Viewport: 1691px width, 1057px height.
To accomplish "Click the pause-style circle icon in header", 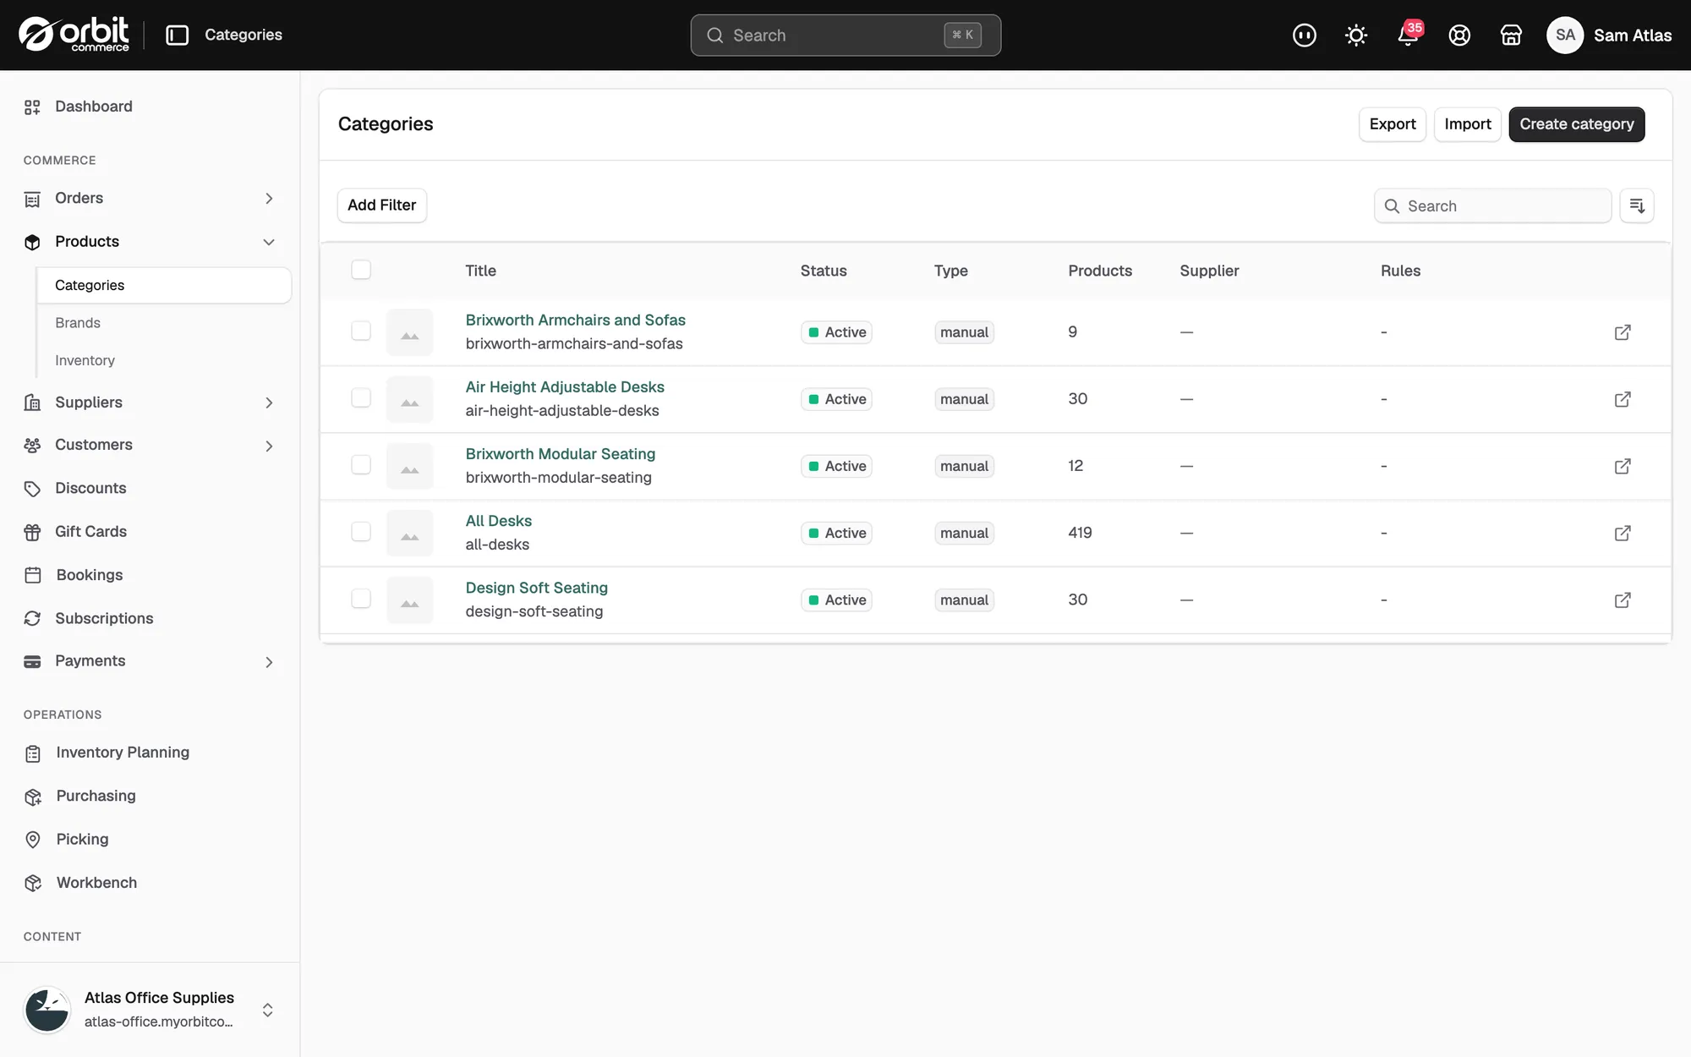I will tap(1305, 35).
